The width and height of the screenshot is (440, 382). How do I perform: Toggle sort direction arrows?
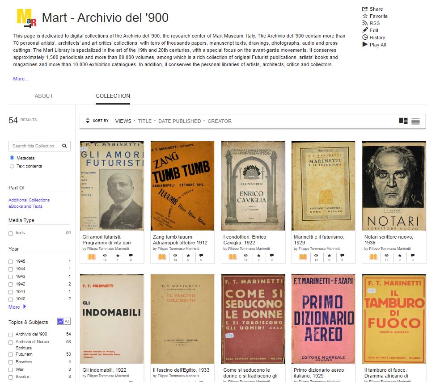click(88, 121)
